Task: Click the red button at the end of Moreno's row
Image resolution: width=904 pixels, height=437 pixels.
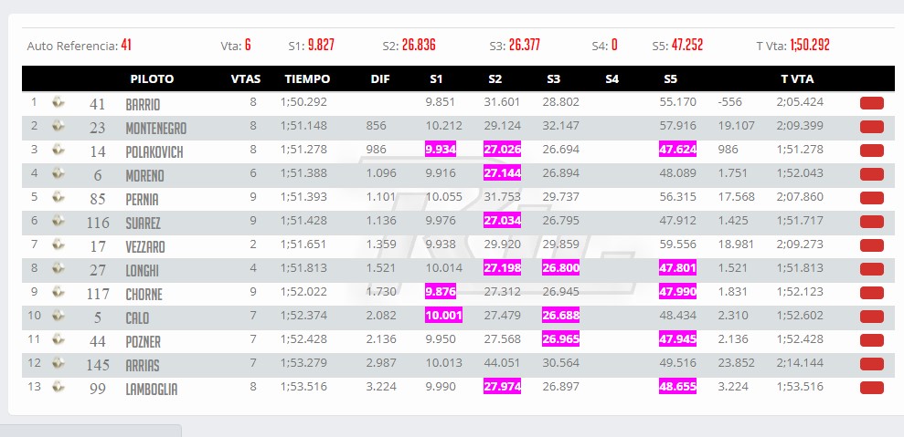Action: [872, 174]
